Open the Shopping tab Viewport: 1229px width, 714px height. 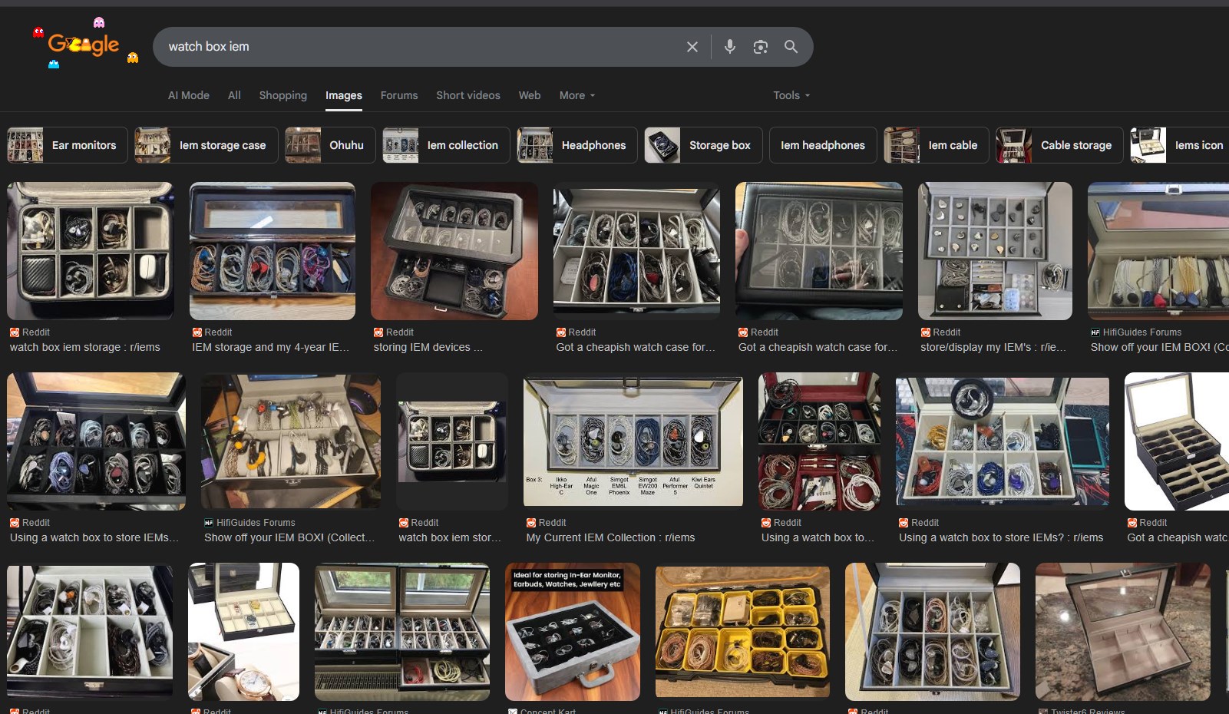[282, 95]
